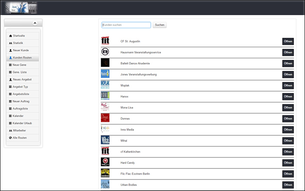Click the home icon beside Startseite
This screenshot has height=191, width=305.
click(11, 36)
